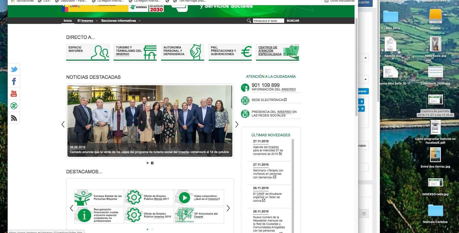The height and width of the screenshot is (233, 459).
Task: Open Espacio Mayores shortcut tile
Action: (x=87, y=52)
